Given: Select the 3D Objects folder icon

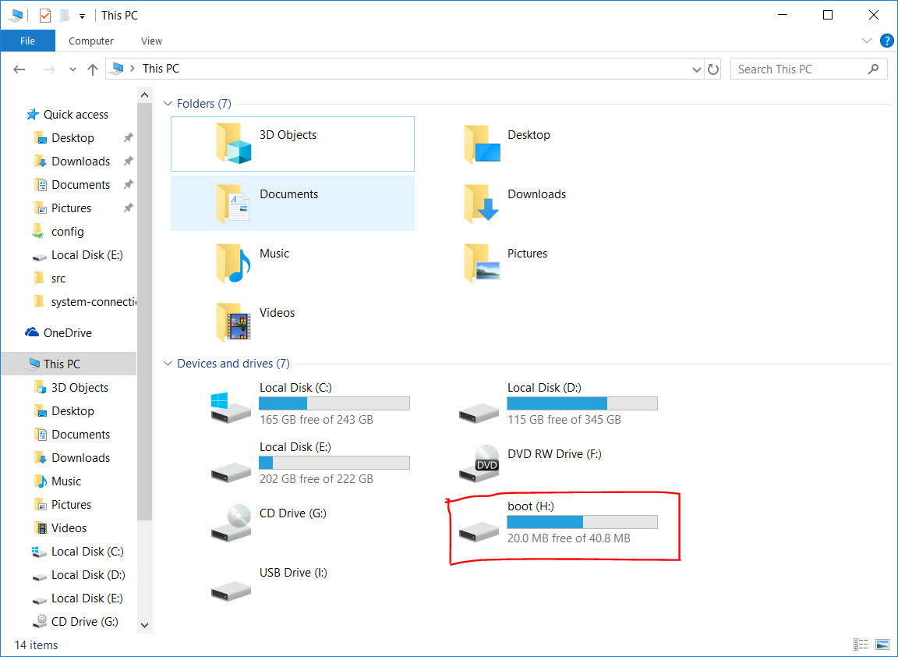Looking at the screenshot, I should coord(234,144).
